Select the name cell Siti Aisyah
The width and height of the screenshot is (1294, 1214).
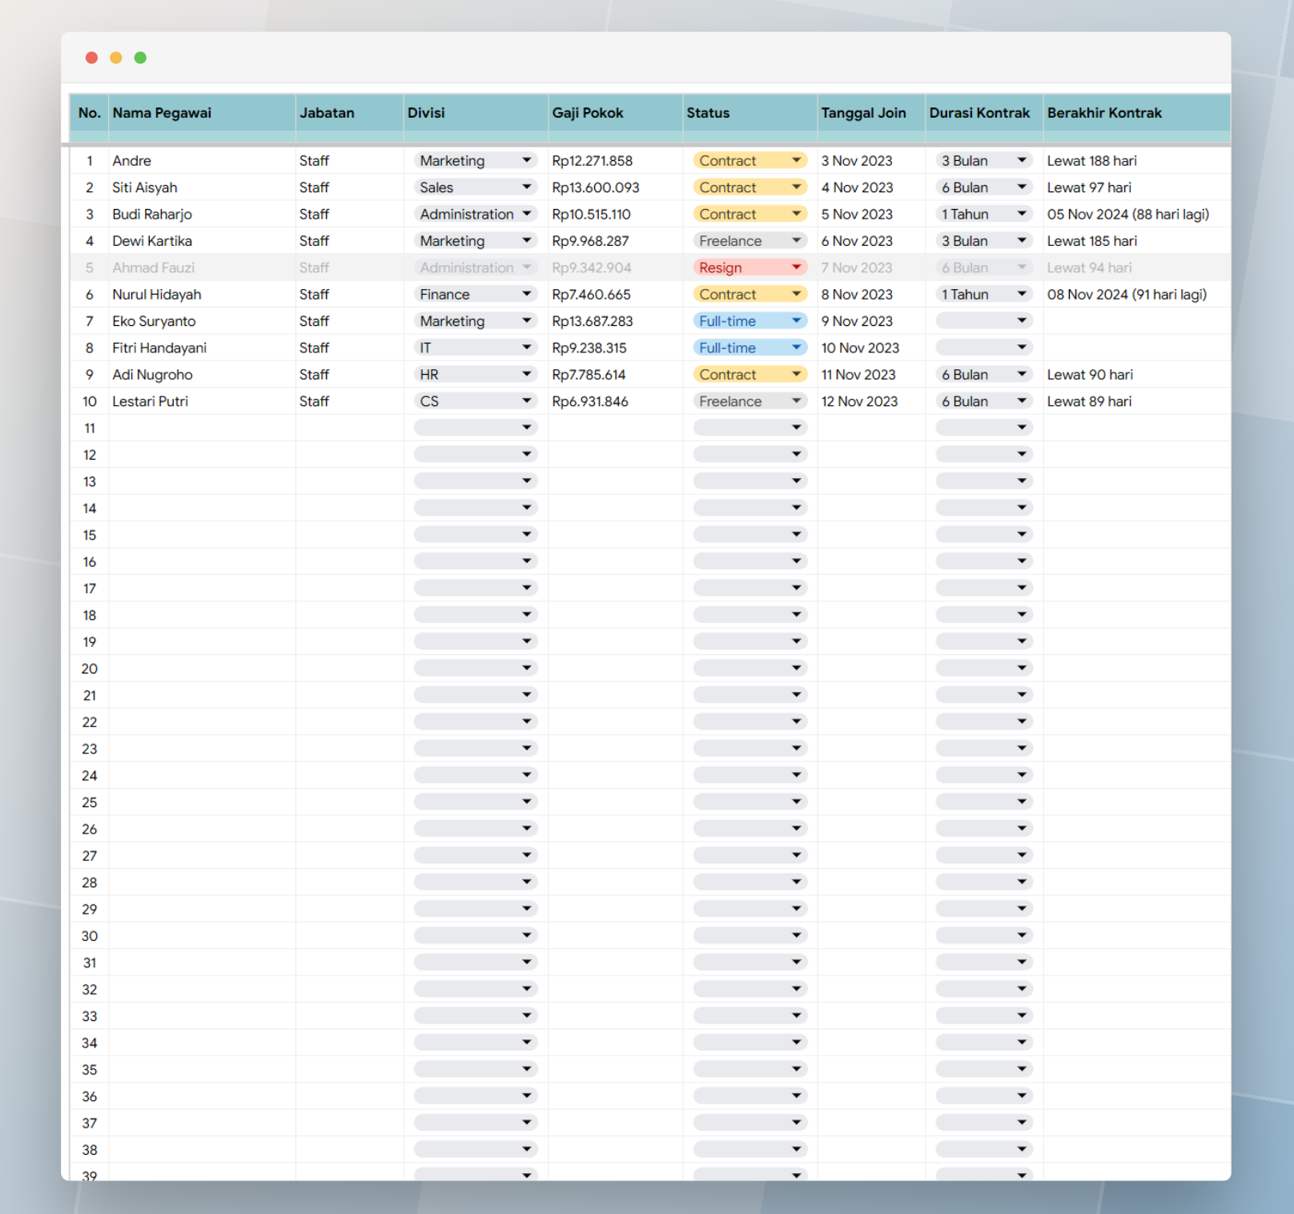(x=202, y=187)
